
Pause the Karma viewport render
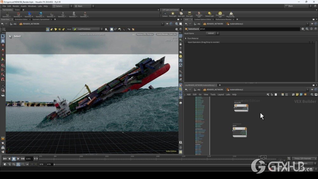[134, 34]
